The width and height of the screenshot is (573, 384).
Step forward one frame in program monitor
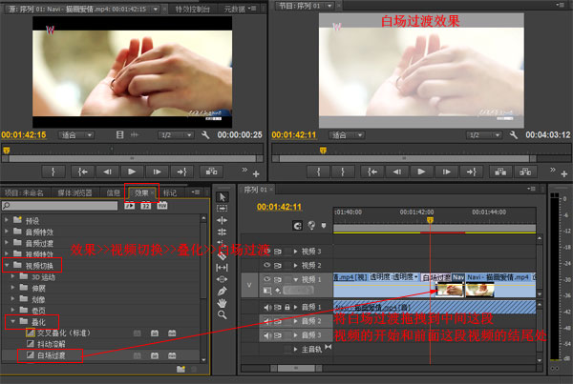(x=446, y=172)
